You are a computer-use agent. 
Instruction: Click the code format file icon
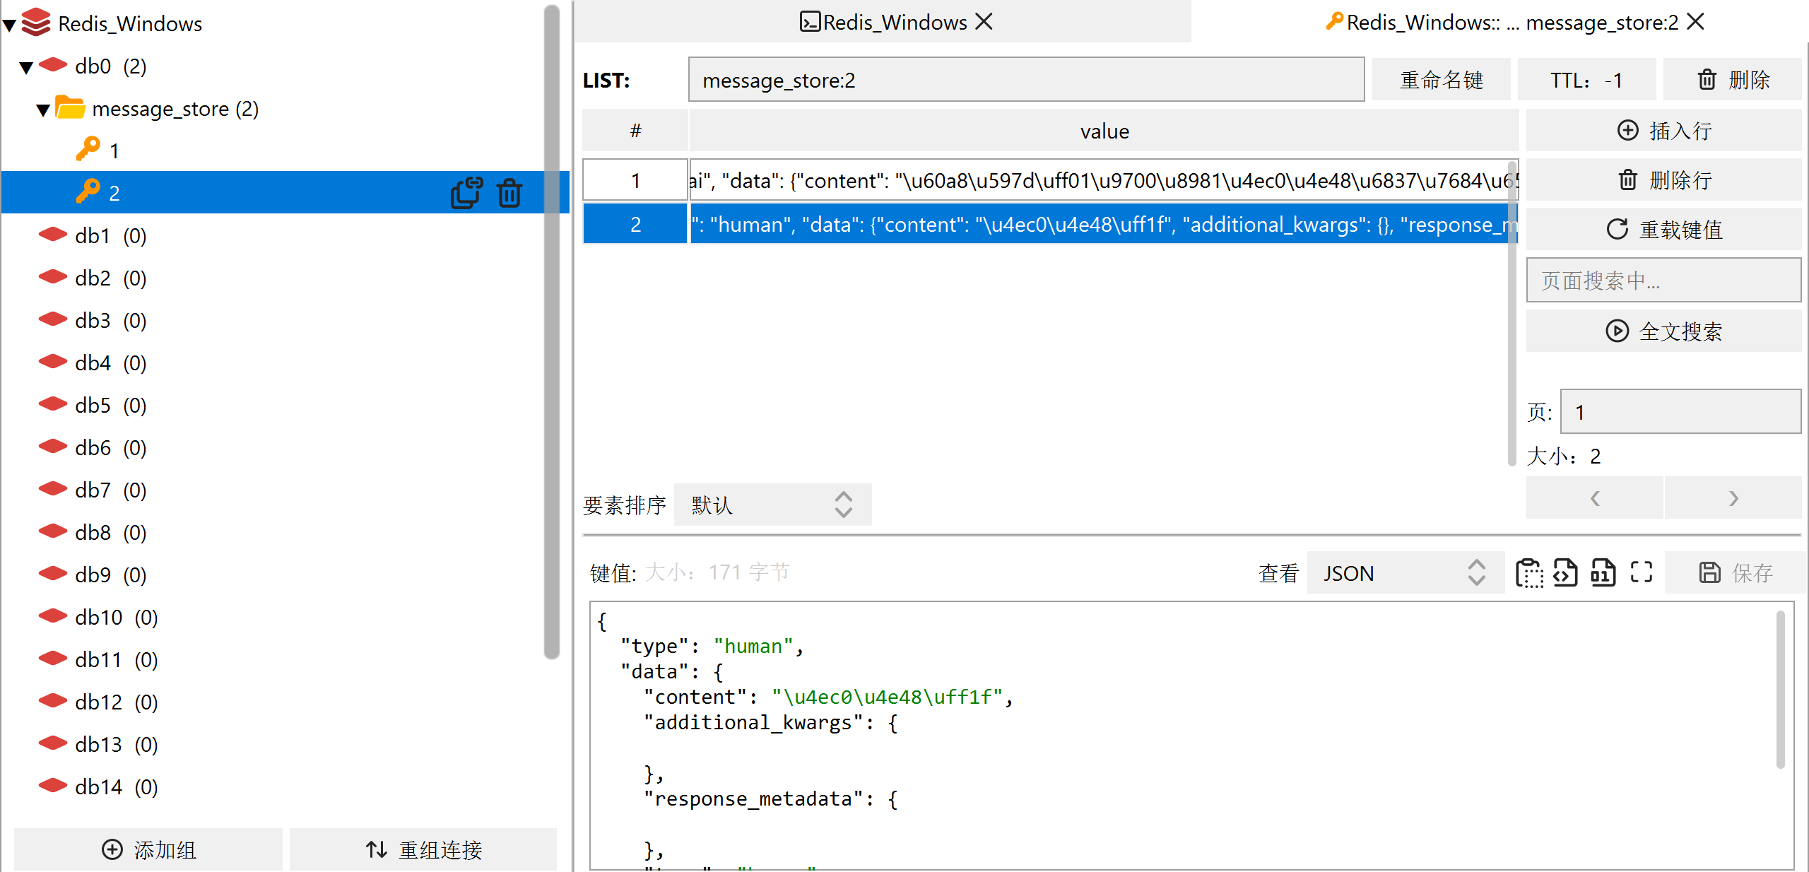(1565, 572)
